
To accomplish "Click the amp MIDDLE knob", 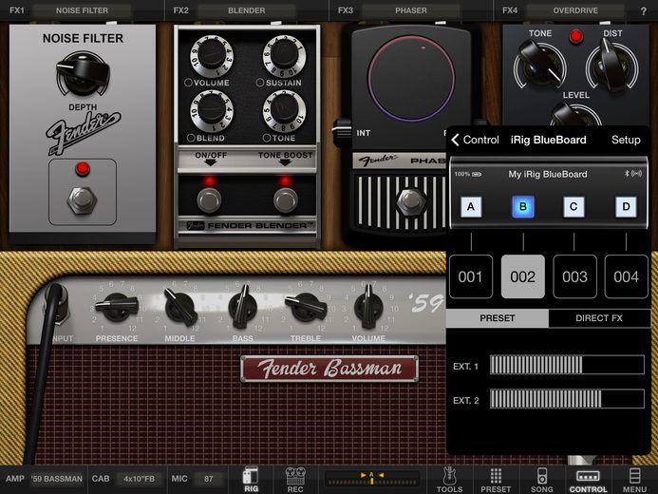I will (180, 307).
